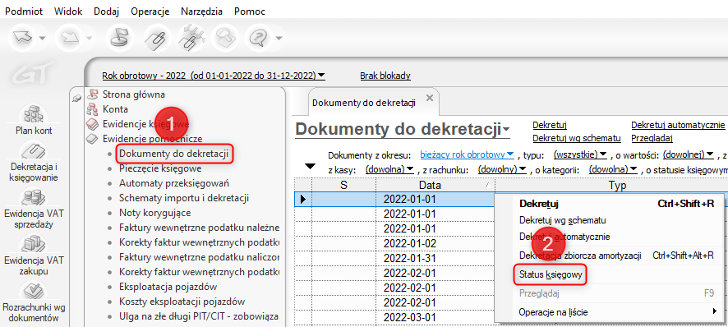Open dropdown next to back arrow
This screenshot has height=327, width=728.
tap(42, 38)
